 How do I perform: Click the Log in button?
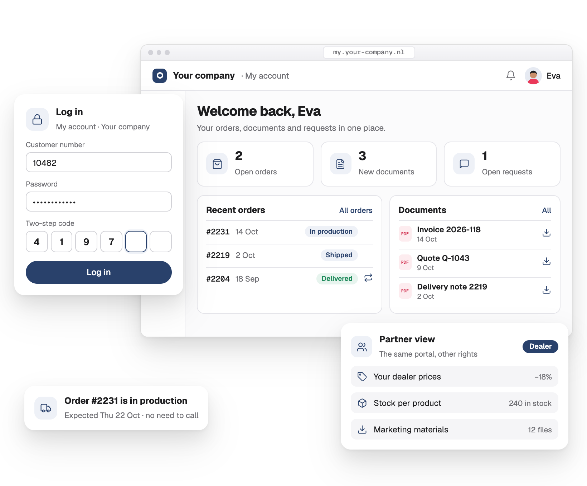click(x=99, y=272)
